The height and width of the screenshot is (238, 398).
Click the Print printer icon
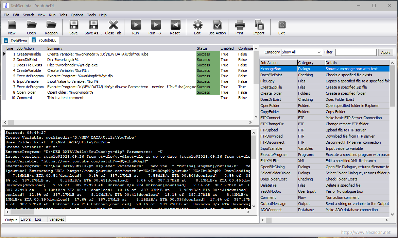coord(239,25)
